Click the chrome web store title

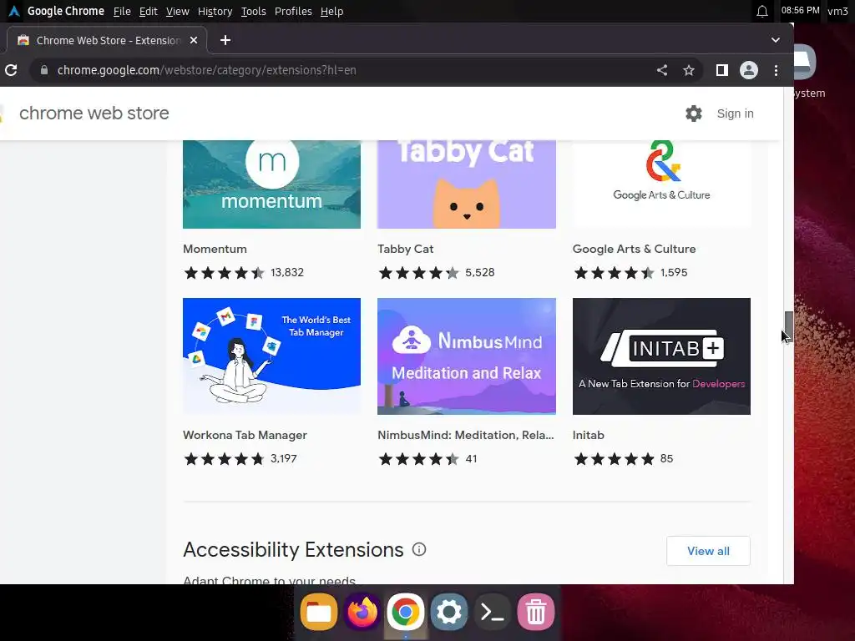point(94,113)
